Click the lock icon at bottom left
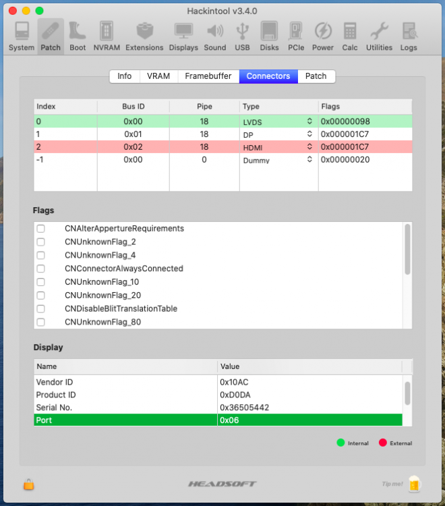445x506 pixels. click(x=29, y=484)
